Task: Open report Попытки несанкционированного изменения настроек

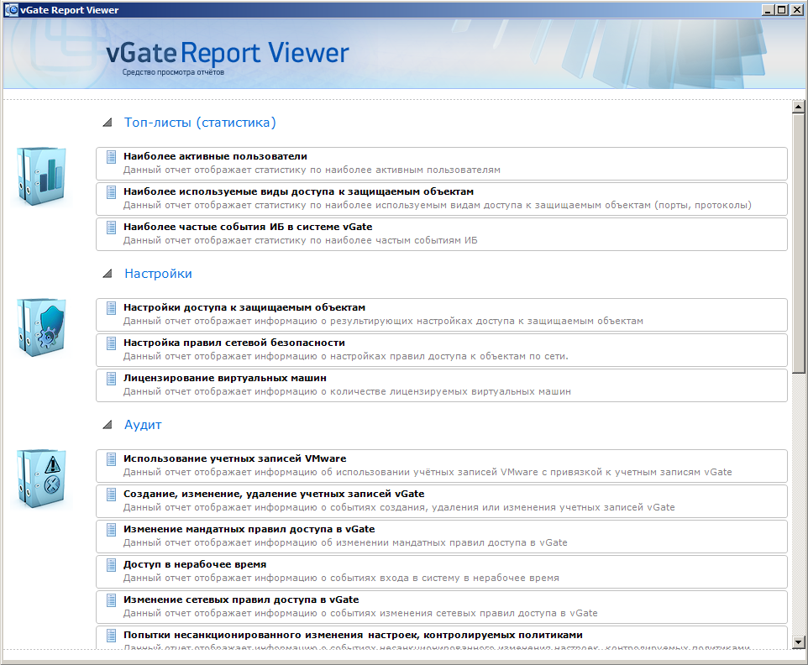Action: (442, 637)
